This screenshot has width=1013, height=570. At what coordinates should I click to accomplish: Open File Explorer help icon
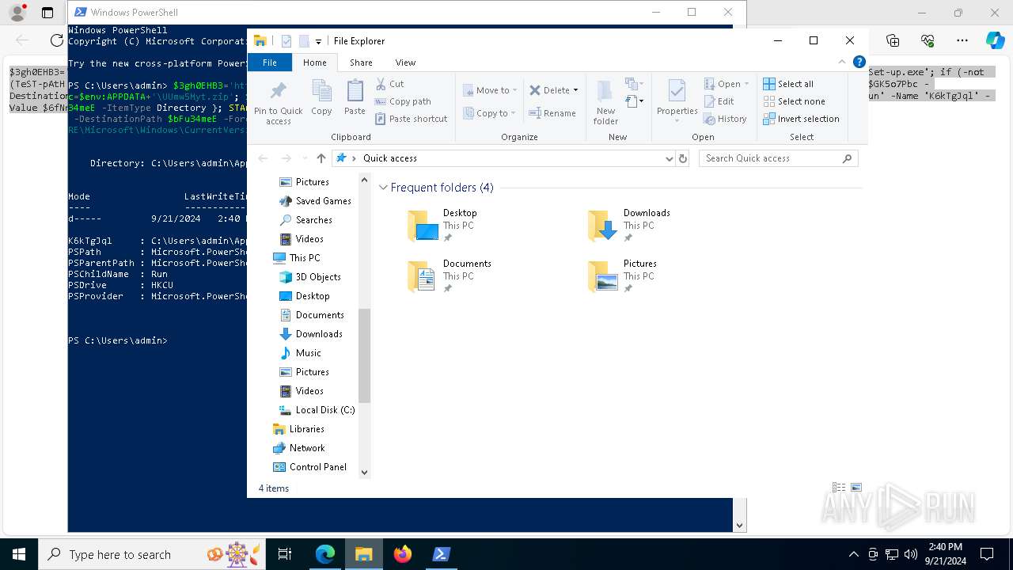(x=859, y=62)
